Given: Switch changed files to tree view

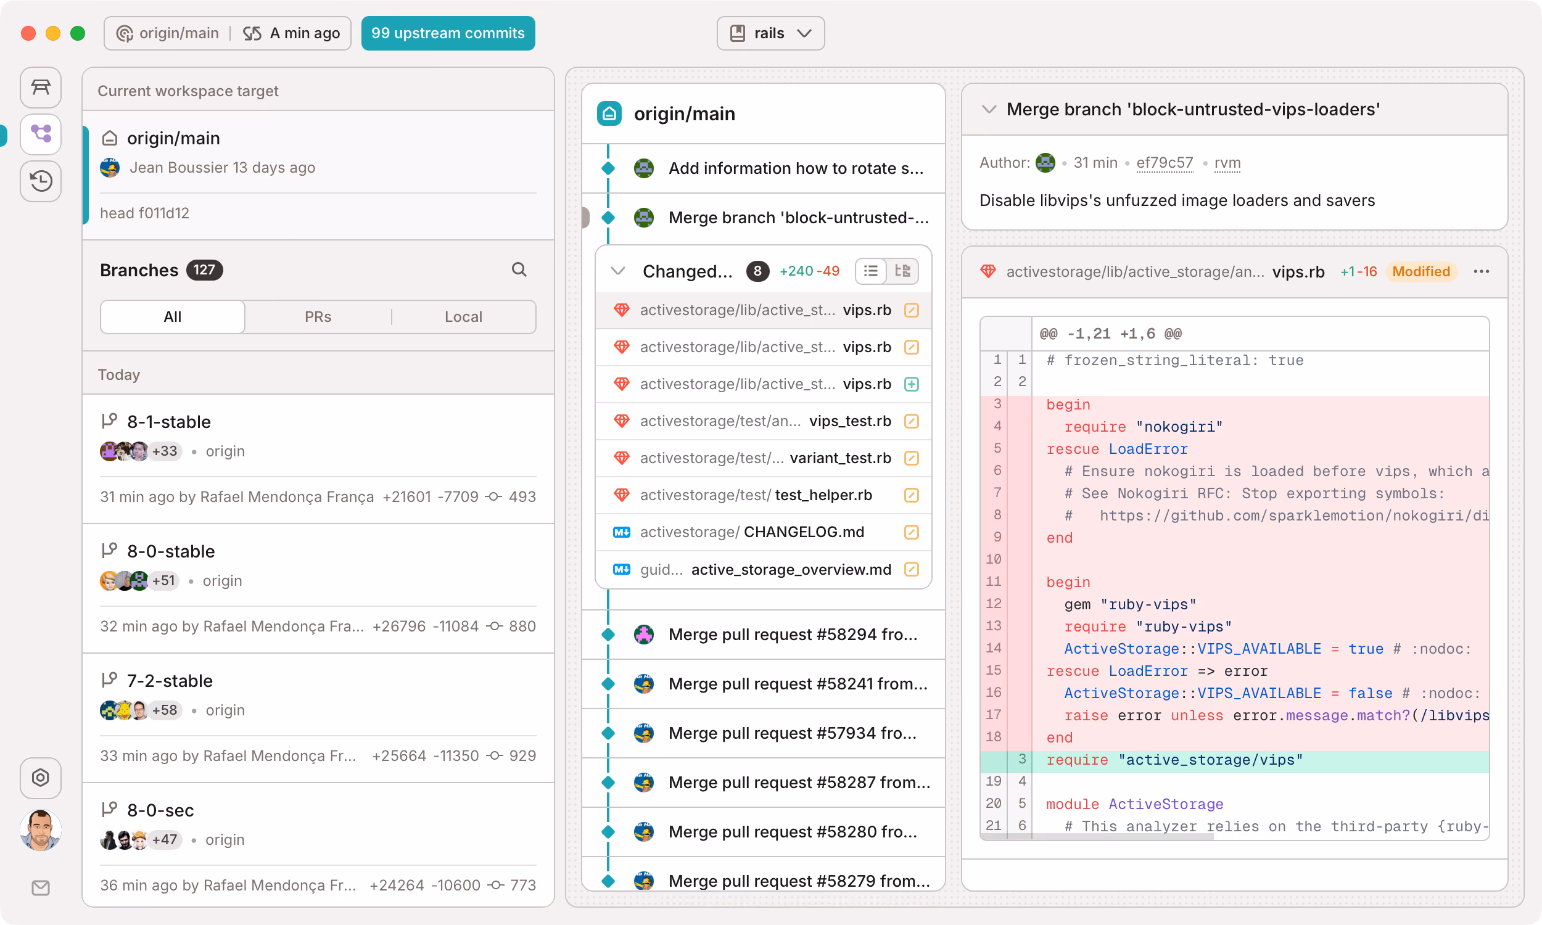Looking at the screenshot, I should [x=902, y=271].
